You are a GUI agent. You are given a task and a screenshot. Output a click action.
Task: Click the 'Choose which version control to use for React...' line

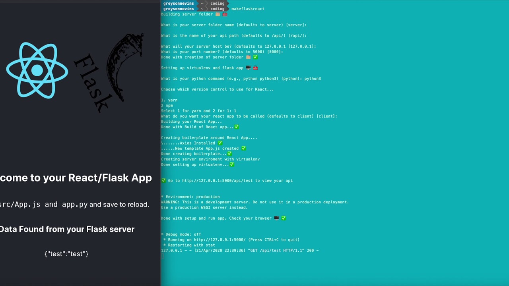tap(218, 89)
